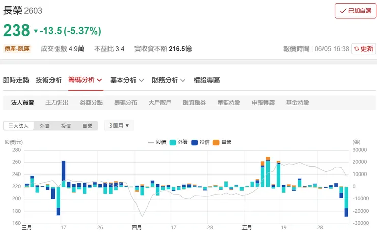
Task: Toggle the 外資 teal legend swatch
Action: point(173,142)
